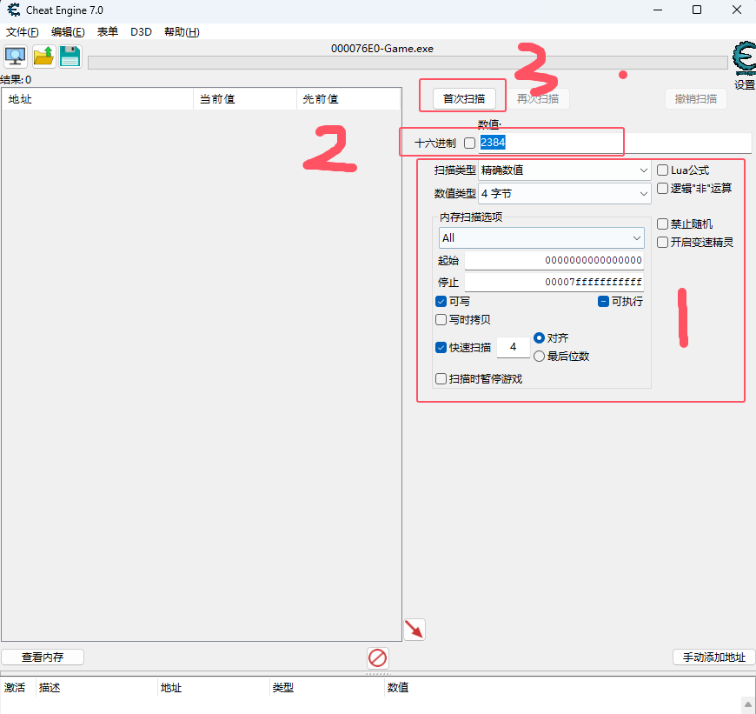Open the process list computer icon
Viewport: 756px width, 714px height.
pyautogui.click(x=16, y=57)
